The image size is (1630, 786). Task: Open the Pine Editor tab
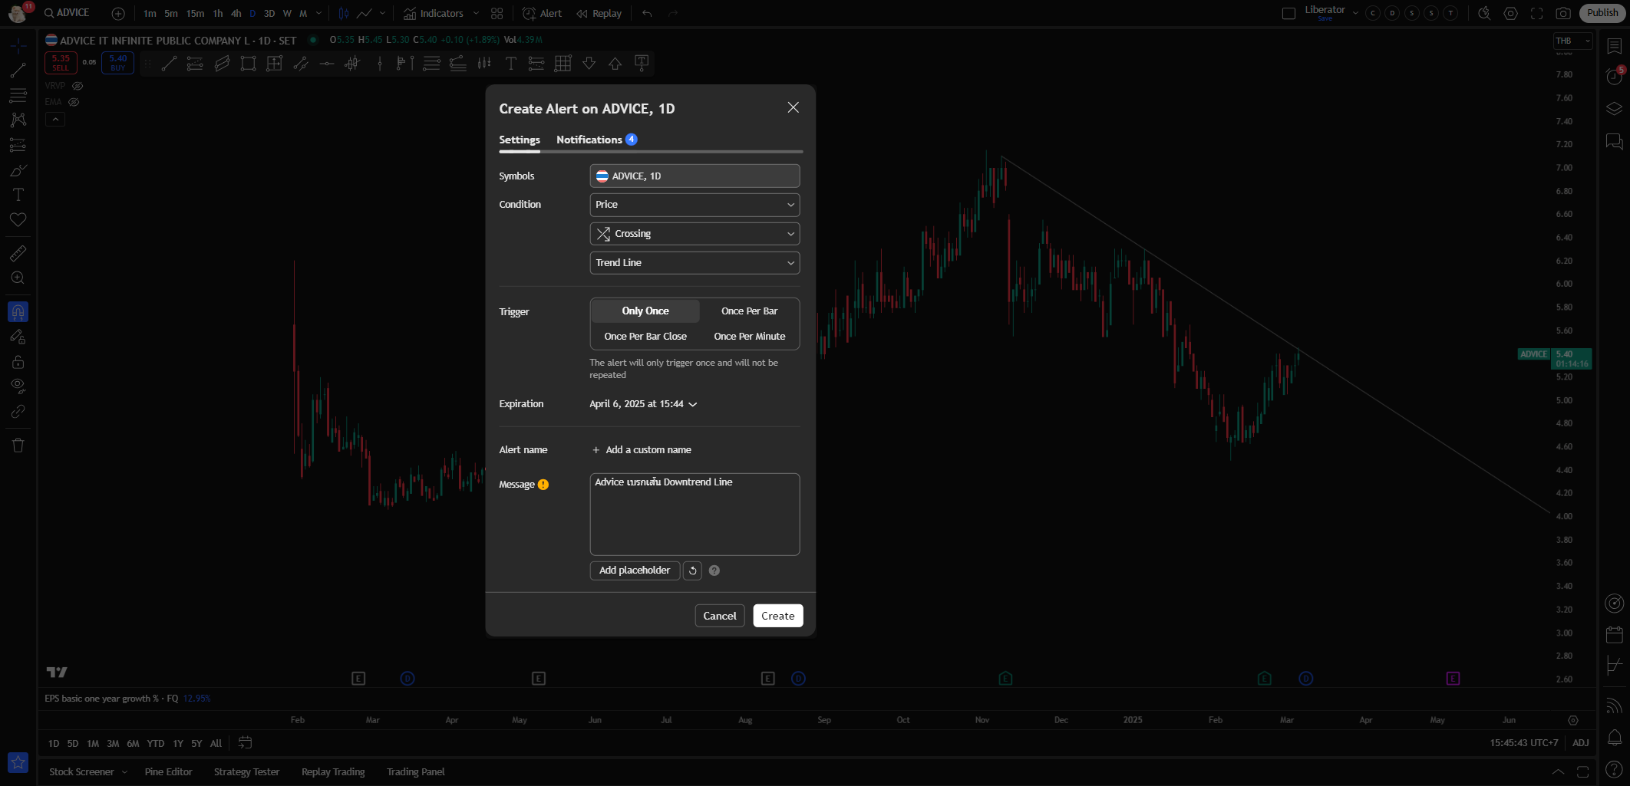coord(168,771)
